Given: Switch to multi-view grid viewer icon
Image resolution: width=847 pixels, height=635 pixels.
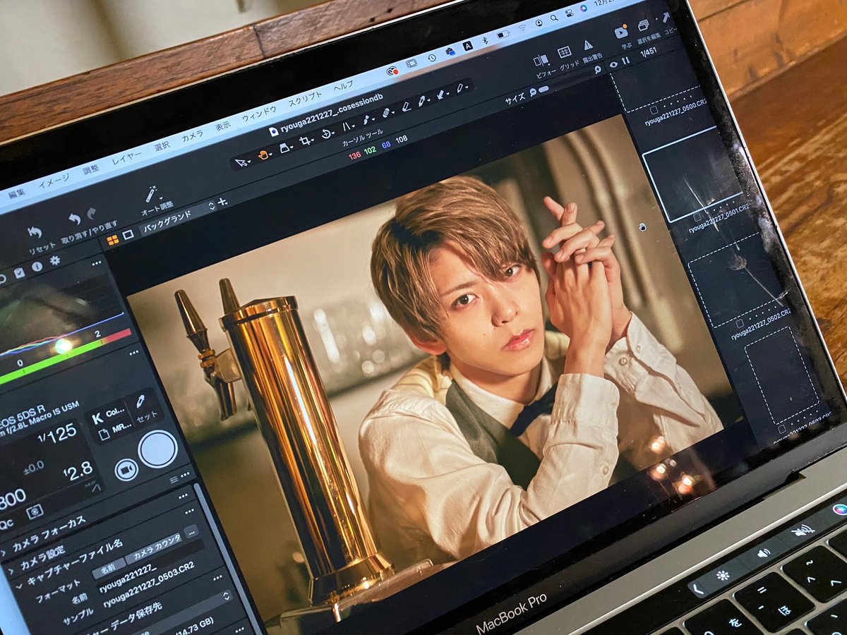Looking at the screenshot, I should pos(113,241).
